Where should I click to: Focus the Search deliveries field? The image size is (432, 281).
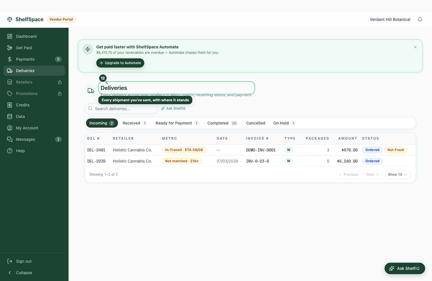click(x=121, y=109)
